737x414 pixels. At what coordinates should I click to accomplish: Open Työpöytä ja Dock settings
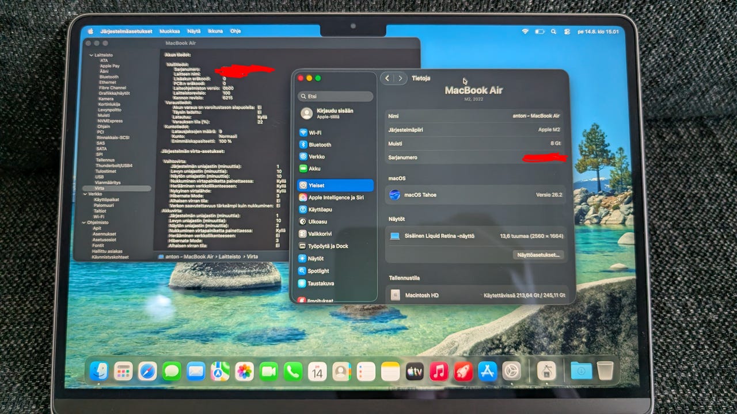(335, 246)
